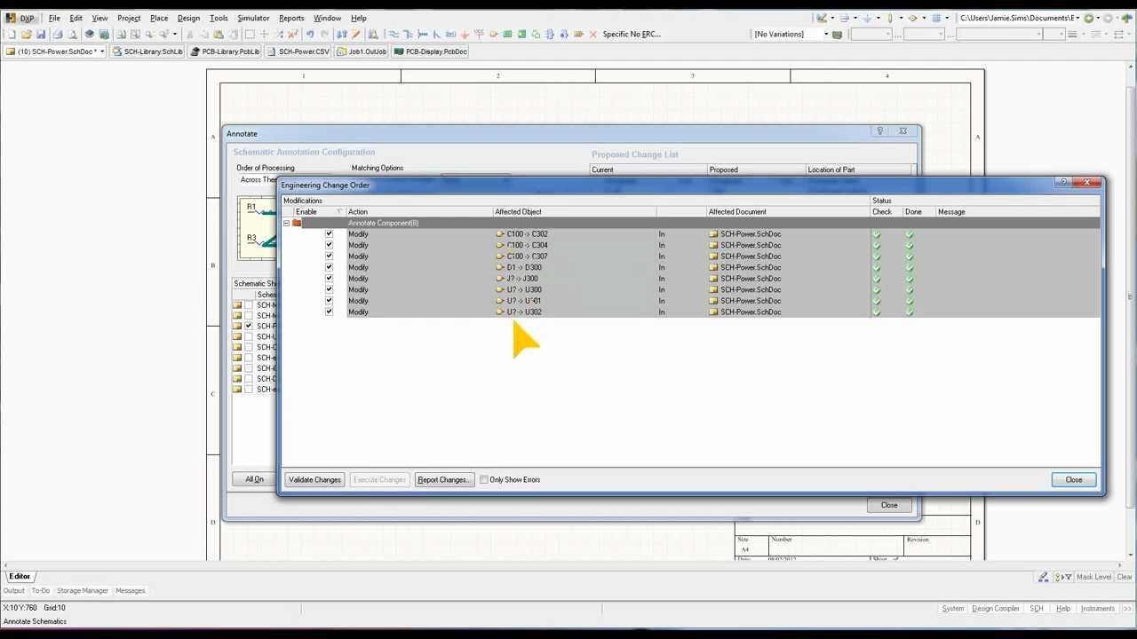Click the Open document folder toolbar icon
This screenshot has width=1137, height=639.
[x=26, y=35]
